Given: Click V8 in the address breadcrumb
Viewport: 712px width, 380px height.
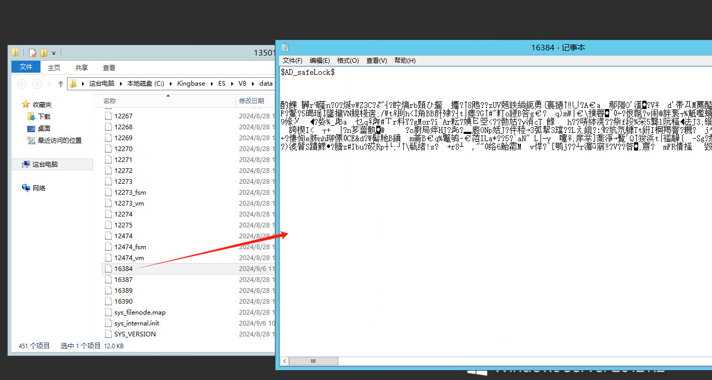Looking at the screenshot, I should (242, 84).
